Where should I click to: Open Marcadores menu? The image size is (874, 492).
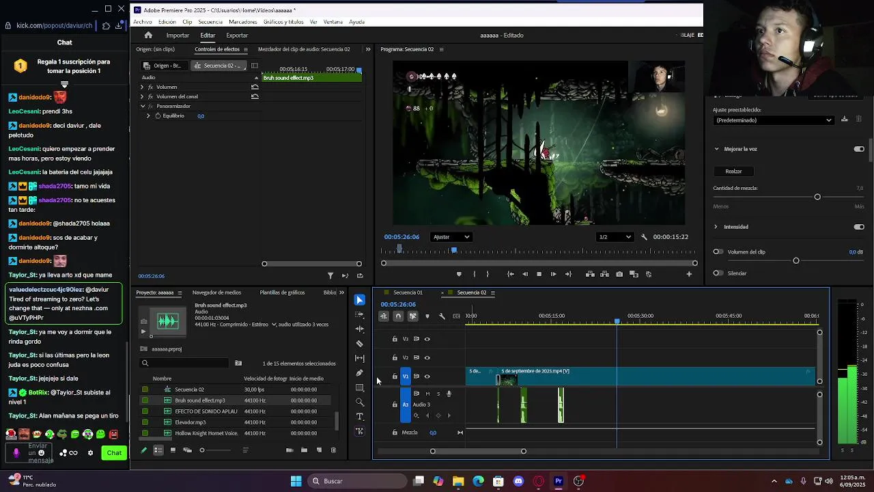tap(243, 22)
